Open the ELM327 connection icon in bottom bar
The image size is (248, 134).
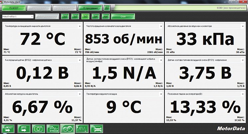[x=8, y=129]
